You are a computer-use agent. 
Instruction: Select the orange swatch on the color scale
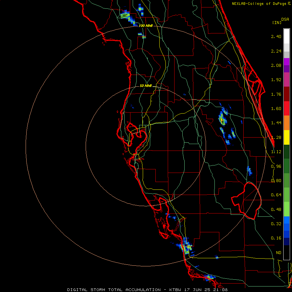pos(286,123)
